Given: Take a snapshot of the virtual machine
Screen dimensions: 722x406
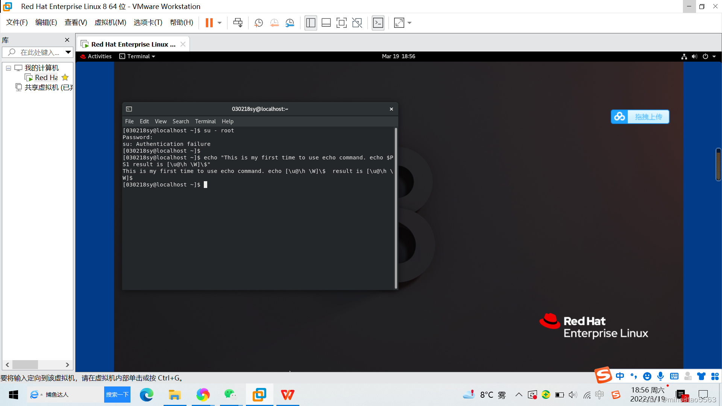Looking at the screenshot, I should tap(258, 23).
